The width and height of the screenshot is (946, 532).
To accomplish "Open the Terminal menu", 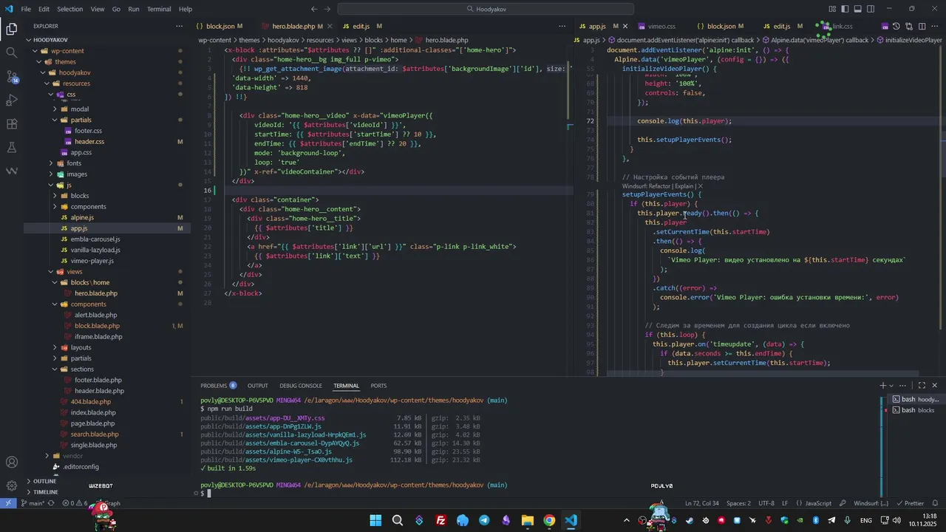I will [159, 9].
